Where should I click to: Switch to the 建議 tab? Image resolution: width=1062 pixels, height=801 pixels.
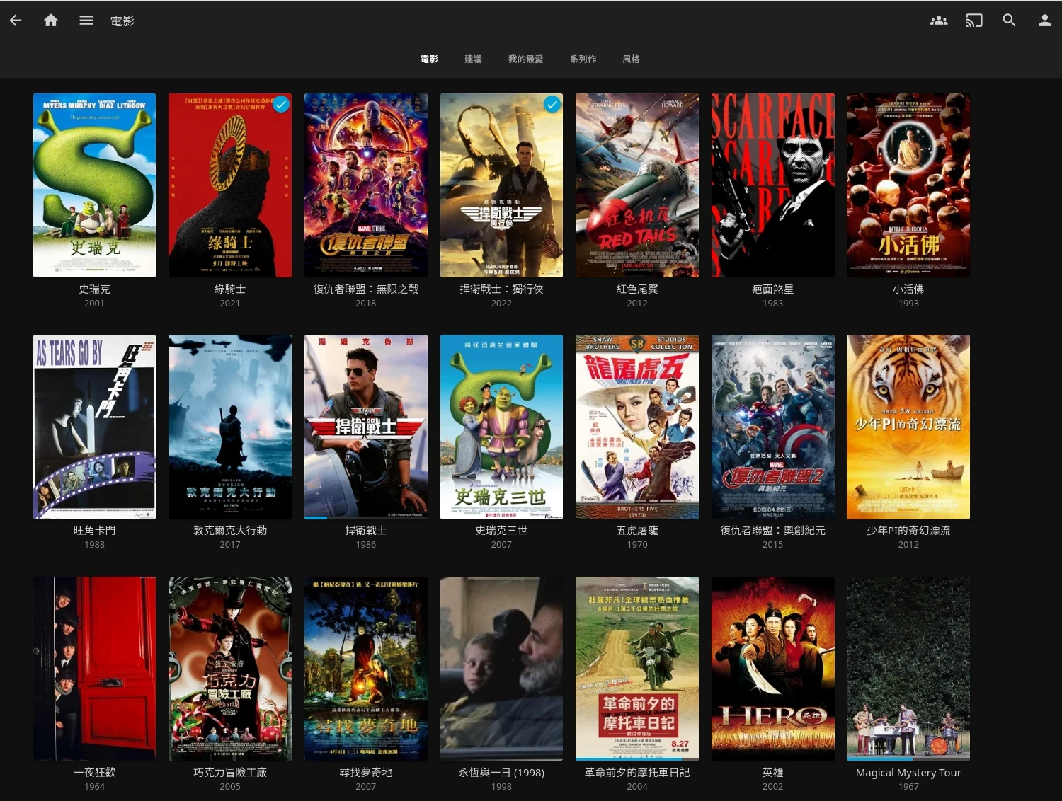click(x=473, y=59)
